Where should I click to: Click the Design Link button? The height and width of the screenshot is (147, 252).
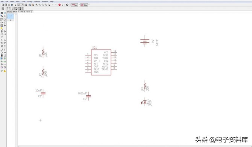pyautogui.click(x=74, y=5)
